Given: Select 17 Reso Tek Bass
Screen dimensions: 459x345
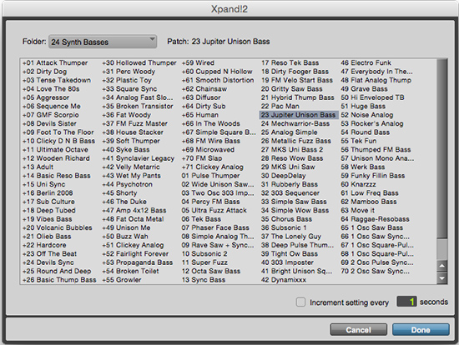Looking at the screenshot, I should [290, 62].
